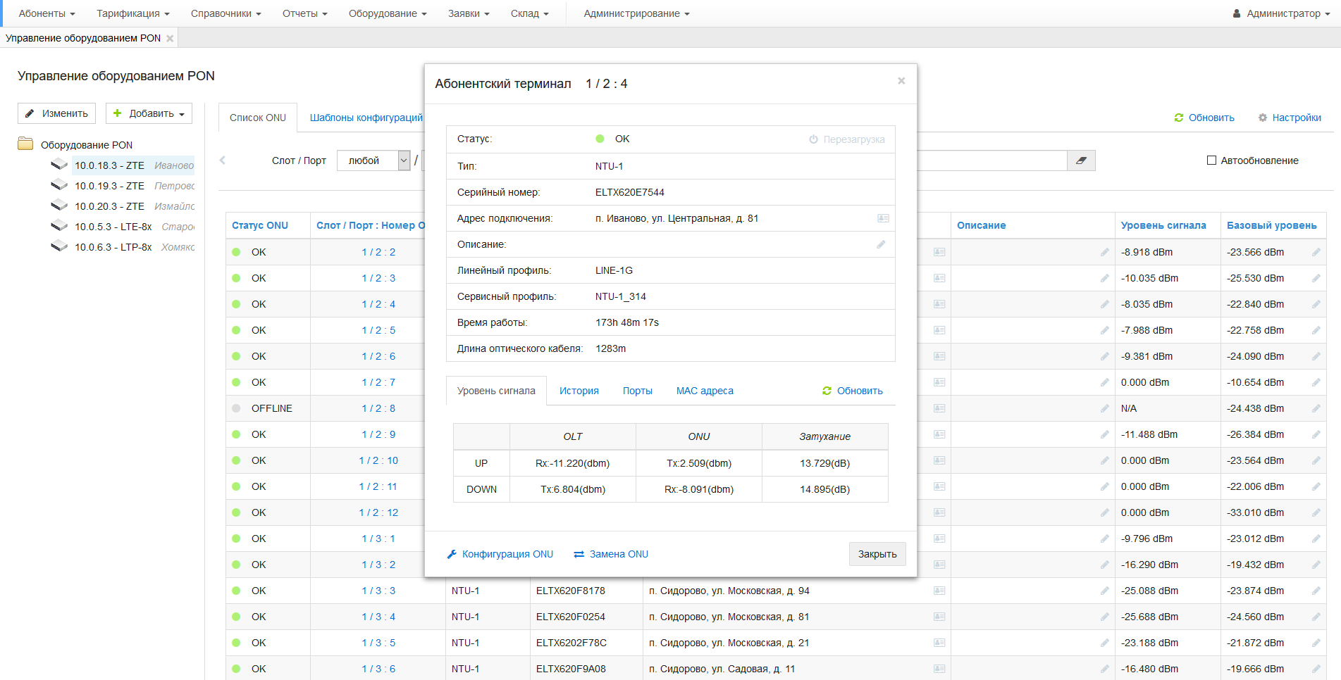The width and height of the screenshot is (1341, 680).
Task: Click the Обновить link above the ONU list
Action: click(x=1204, y=118)
